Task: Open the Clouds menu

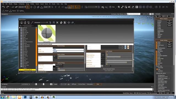Action: point(53,4)
